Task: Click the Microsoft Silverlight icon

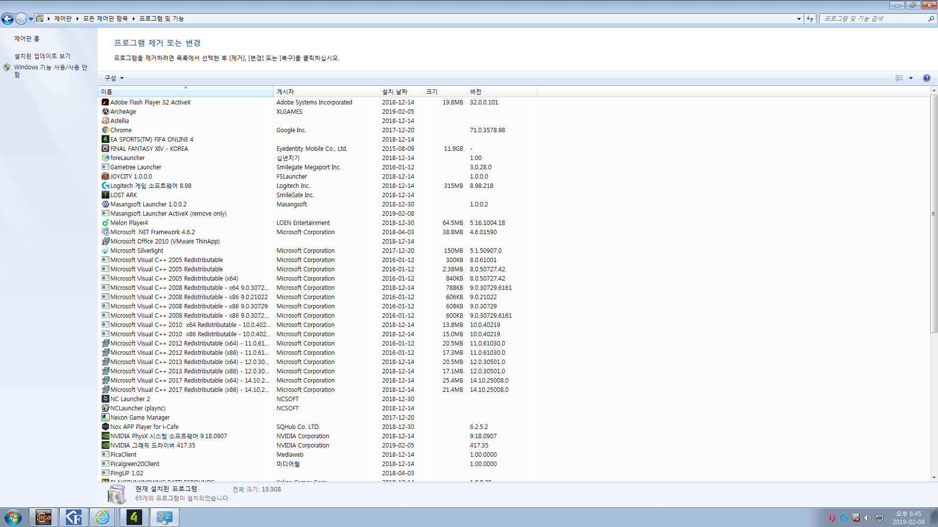Action: [x=105, y=251]
